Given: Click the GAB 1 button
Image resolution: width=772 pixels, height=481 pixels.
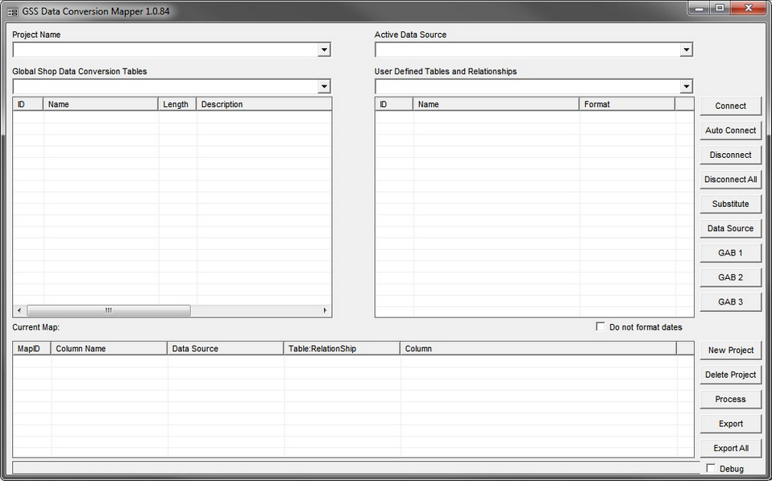Looking at the screenshot, I should [731, 253].
